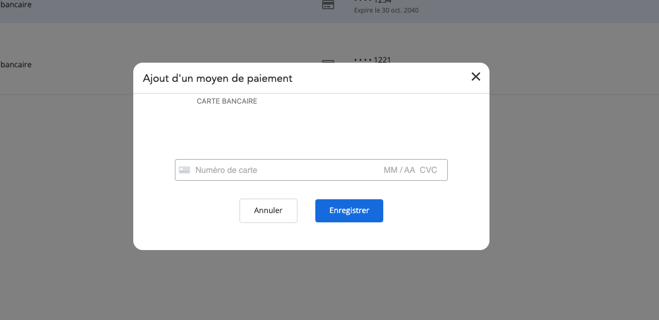Click the MM / AA expiry field
Viewport: 659px width, 320px height.
[x=399, y=170]
